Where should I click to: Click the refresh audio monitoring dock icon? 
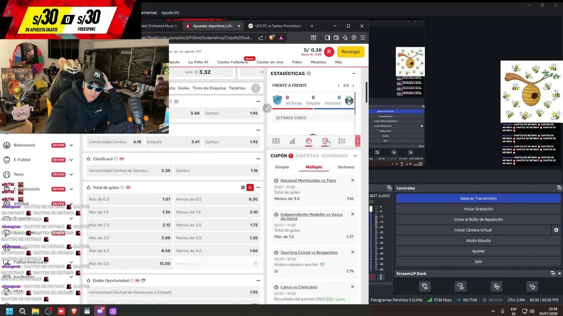pos(532,287)
